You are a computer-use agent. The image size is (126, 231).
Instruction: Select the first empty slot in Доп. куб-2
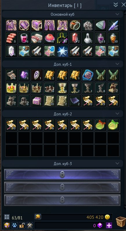click(11, 138)
